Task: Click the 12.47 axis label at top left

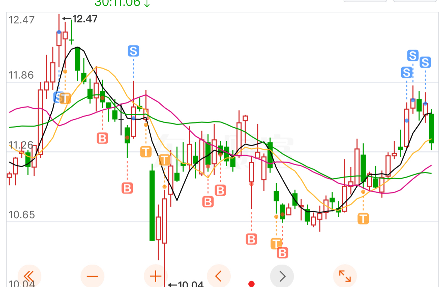Action: (22, 20)
